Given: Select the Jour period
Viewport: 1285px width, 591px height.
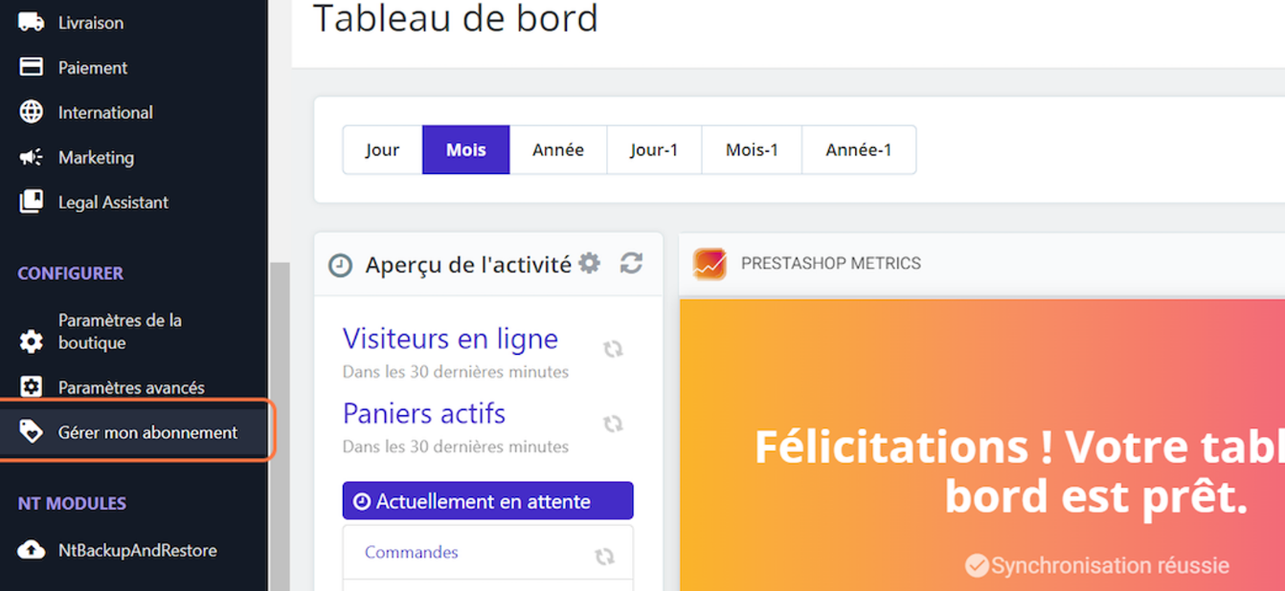Looking at the screenshot, I should click(x=382, y=149).
